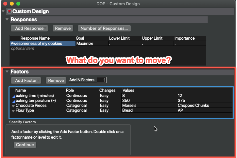This screenshot has height=158, width=237.
Task: Click the value 375 for baking temperature
Action: point(205,101)
